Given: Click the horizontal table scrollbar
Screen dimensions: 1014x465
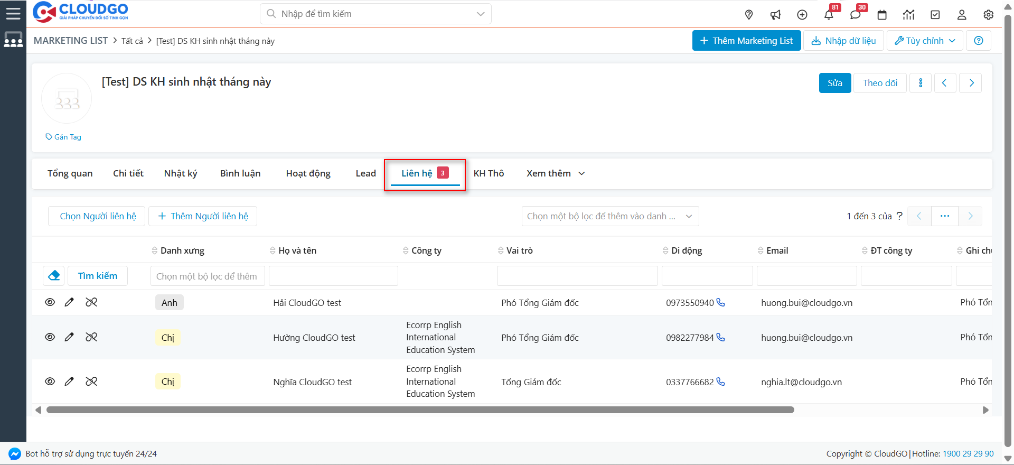Looking at the screenshot, I should pyautogui.click(x=420, y=410).
